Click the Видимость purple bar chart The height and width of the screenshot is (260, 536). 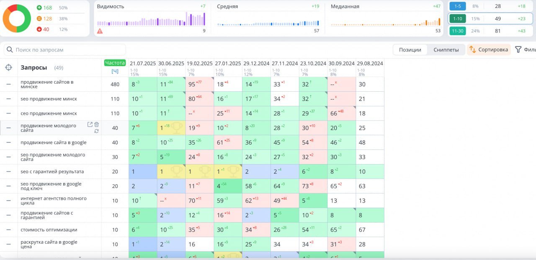point(151,19)
